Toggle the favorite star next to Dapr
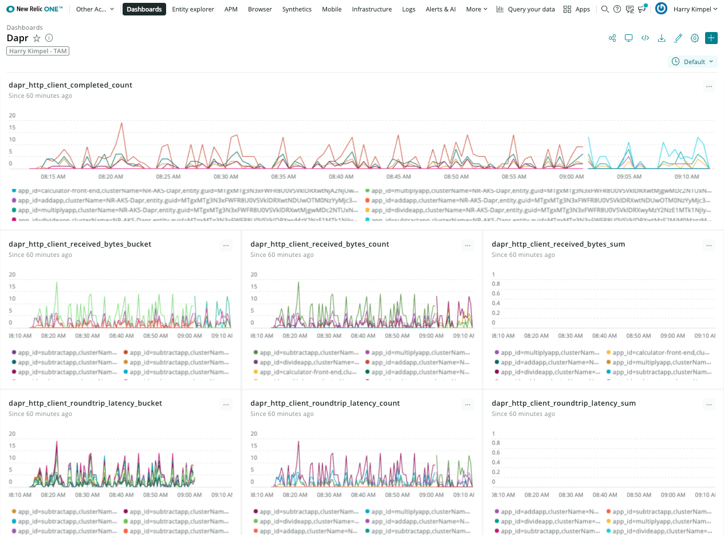Screen dimensions: 724x535 point(37,38)
